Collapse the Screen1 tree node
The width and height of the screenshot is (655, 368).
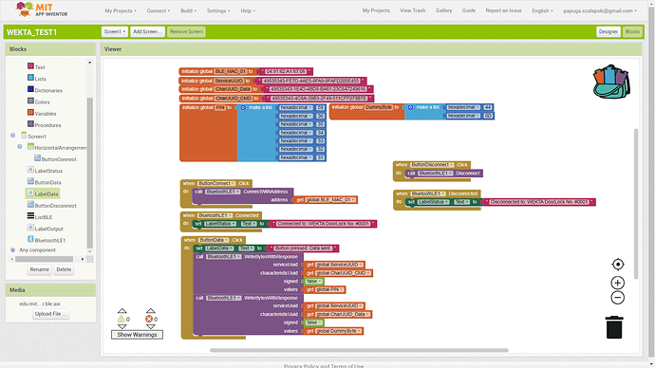tap(13, 136)
